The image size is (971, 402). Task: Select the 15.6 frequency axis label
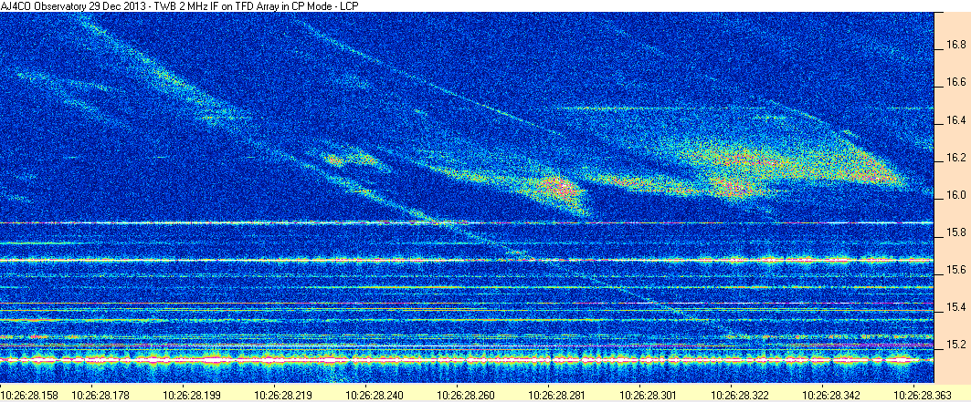click(955, 271)
